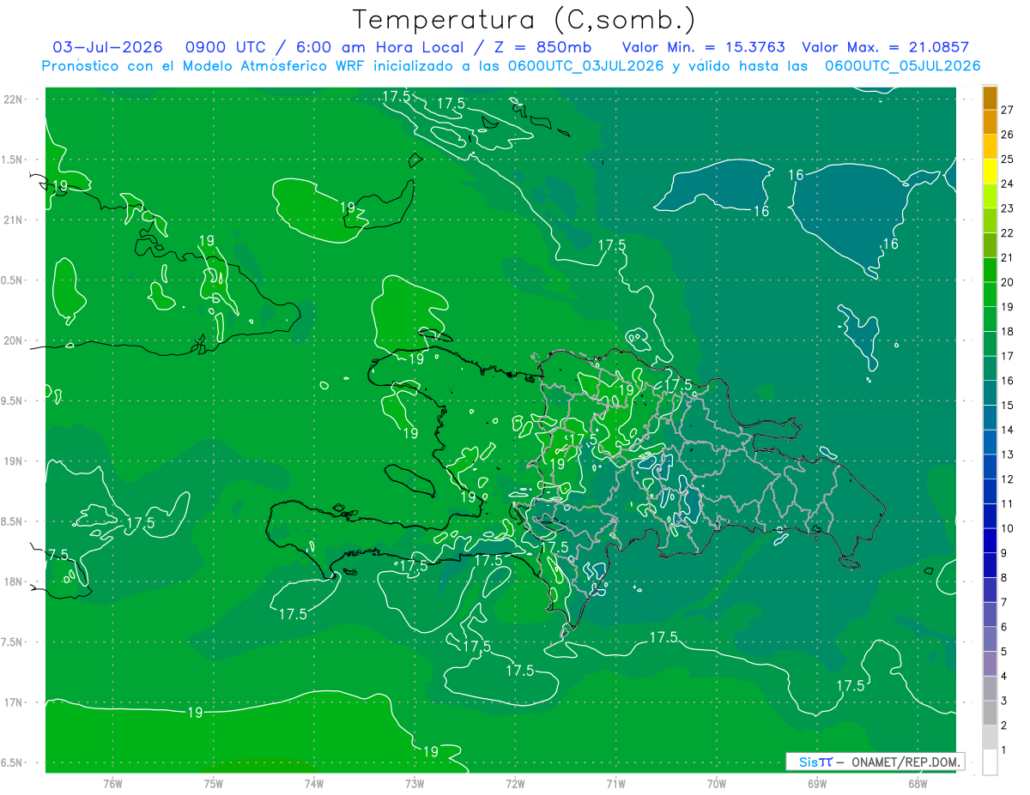This screenshot has height=795, width=1030.
Task: Click the legend value 15
Action: (1008, 405)
